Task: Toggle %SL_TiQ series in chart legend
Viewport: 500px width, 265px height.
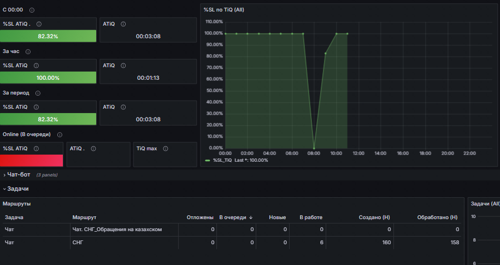Action: tap(222, 160)
